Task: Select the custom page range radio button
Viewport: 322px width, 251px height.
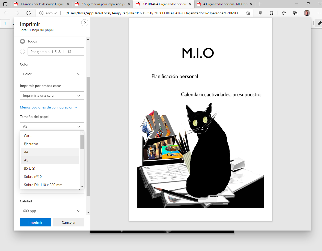Action: 22,51
